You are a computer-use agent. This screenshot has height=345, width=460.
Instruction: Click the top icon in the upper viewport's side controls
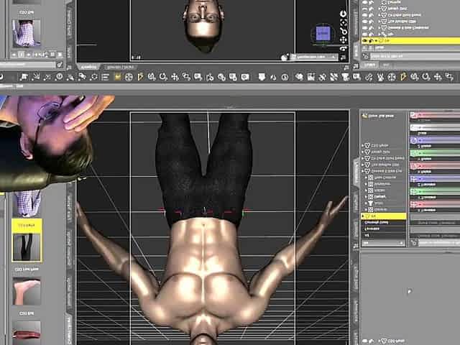click(x=344, y=11)
